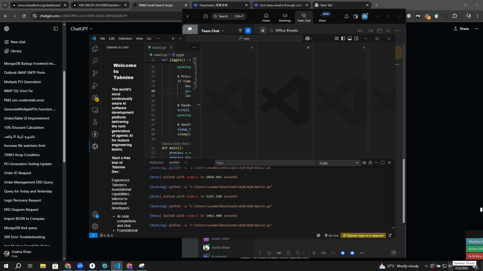Open the Copilot dropdown in the VS Code title bar
Image resolution: width=483 pixels, height=271 pixels.
point(309,38)
